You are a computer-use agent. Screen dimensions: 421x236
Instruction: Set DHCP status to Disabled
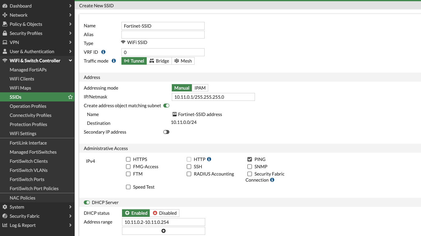pos(165,213)
